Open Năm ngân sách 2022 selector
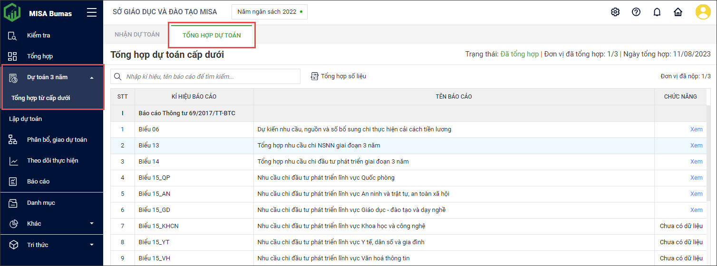The width and height of the screenshot is (717, 266). pyautogui.click(x=269, y=12)
